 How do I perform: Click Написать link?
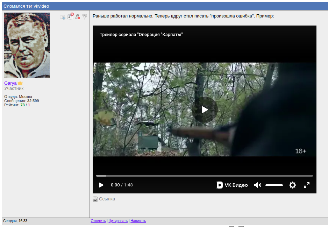[x=138, y=221]
